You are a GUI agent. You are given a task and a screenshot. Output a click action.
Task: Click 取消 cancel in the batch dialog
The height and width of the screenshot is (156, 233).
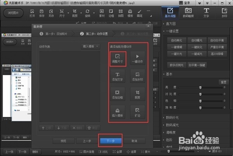point(134,141)
